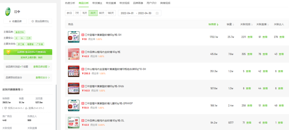Select the 15天 time range
The image size is (289, 130).
(x=85, y=13)
